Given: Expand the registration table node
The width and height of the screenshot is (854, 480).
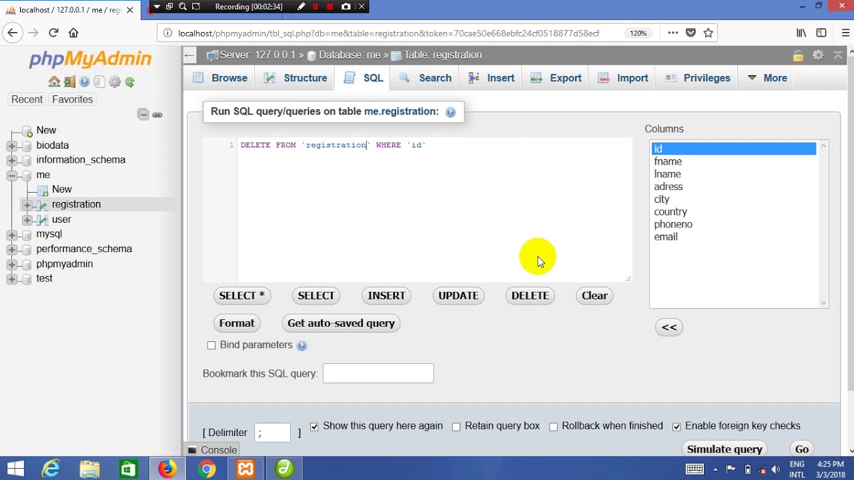Looking at the screenshot, I should pyautogui.click(x=27, y=205).
